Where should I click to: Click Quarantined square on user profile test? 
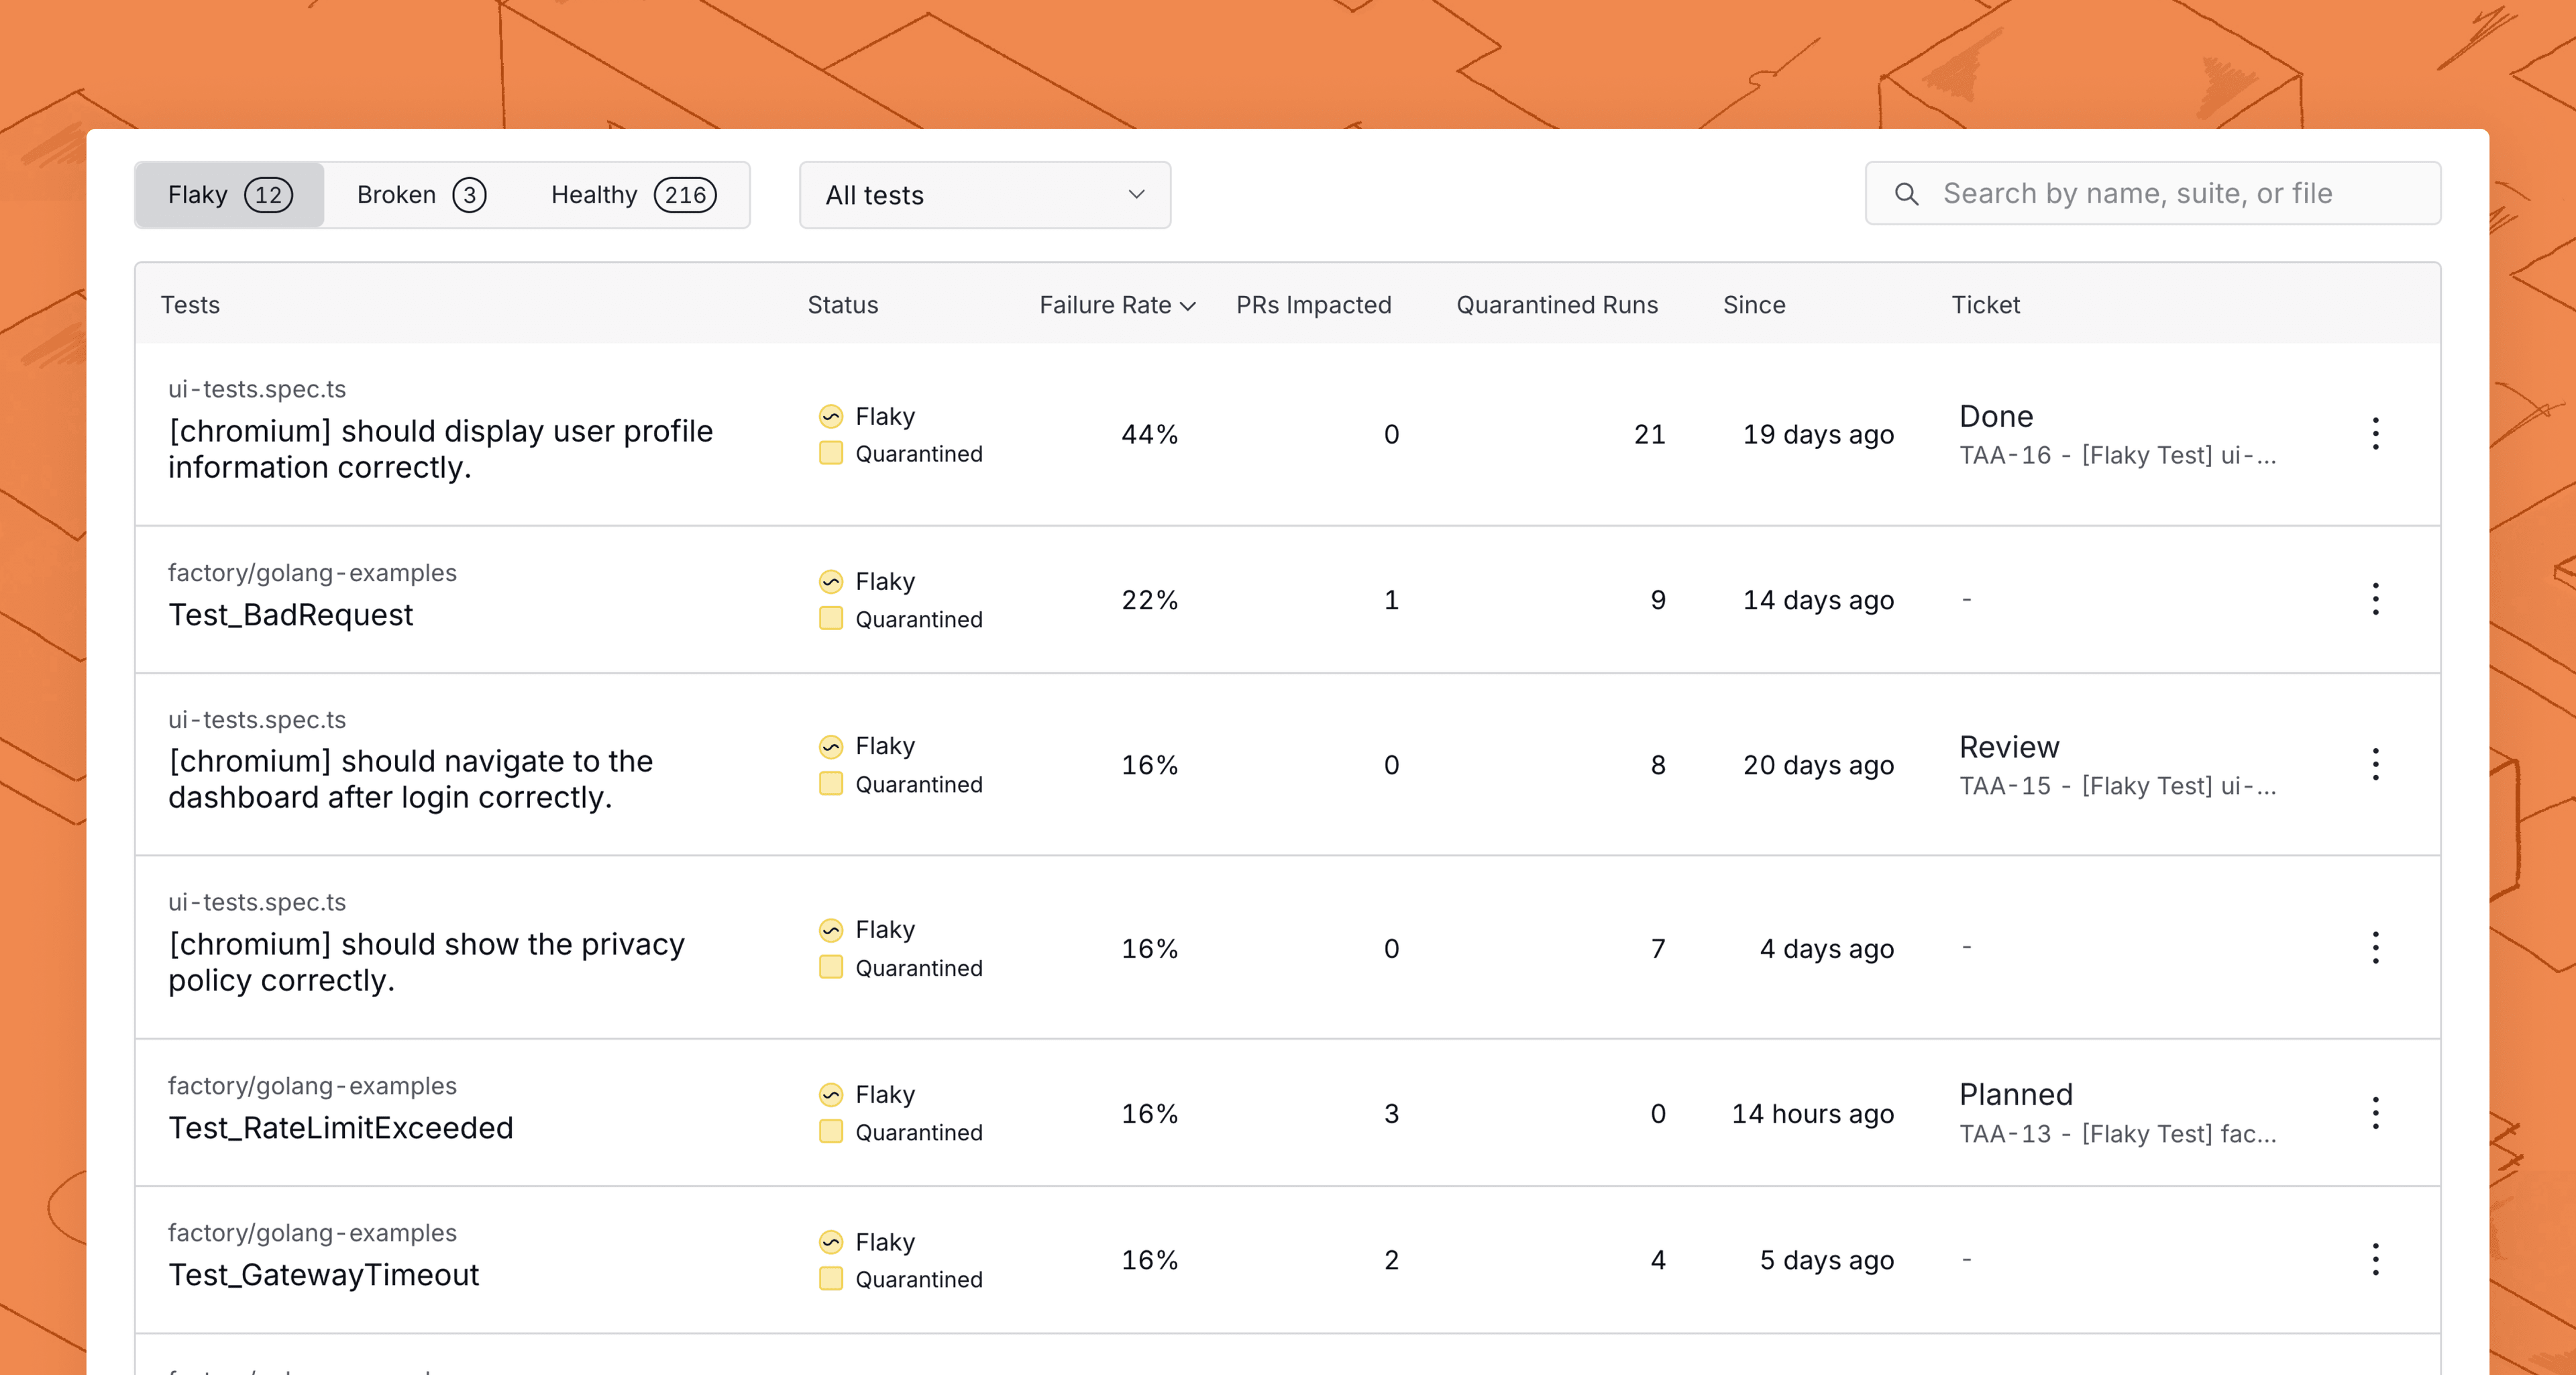coord(830,453)
